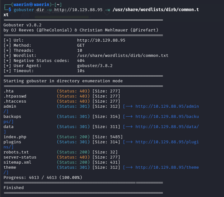Click the 'backups' directory name in the results
This screenshot has width=224, height=197.
(12, 117)
